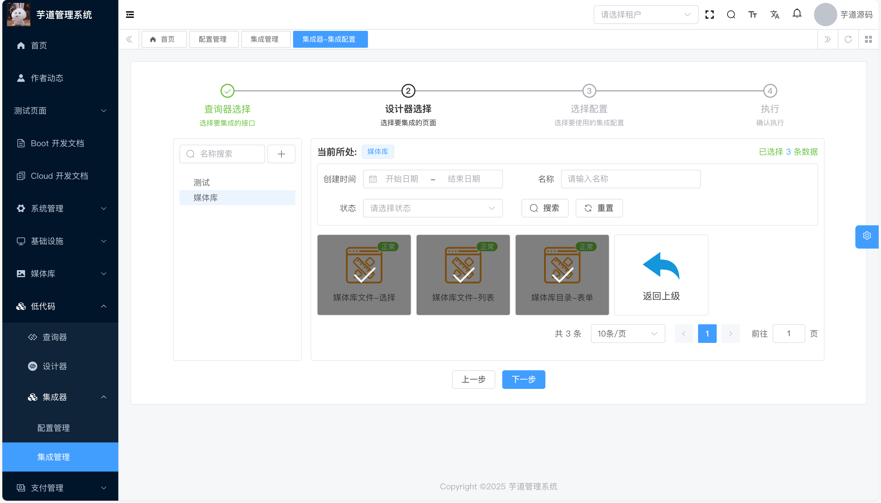Collapse the sidebar with the hamburger icon

pyautogui.click(x=130, y=15)
